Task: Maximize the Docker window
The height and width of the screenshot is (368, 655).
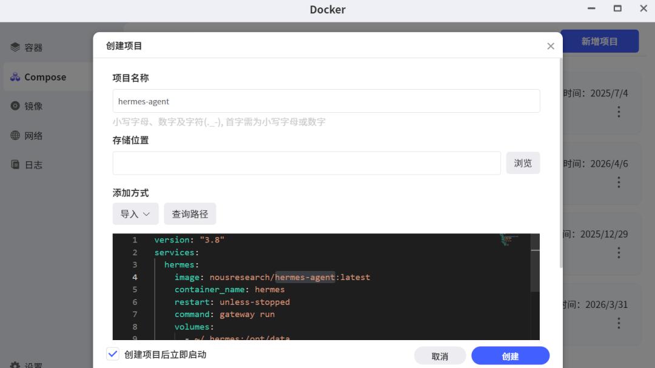Action: (x=617, y=8)
